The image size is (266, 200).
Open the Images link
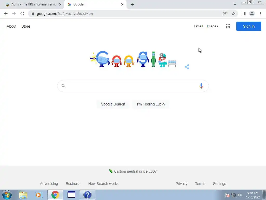(212, 26)
